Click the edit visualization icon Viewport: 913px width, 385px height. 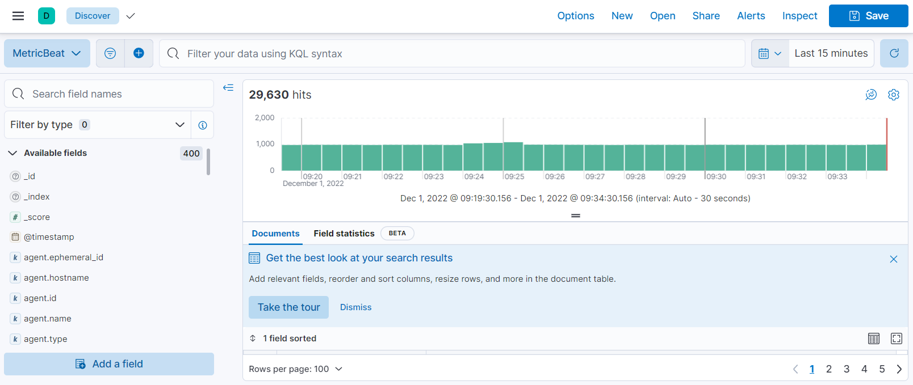click(x=871, y=95)
